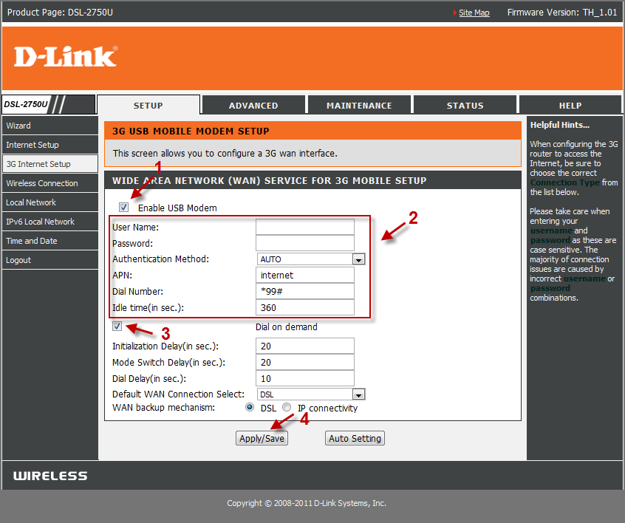Viewport: 625px width, 523px height.
Task: Select DSL as WAN backup mechanism
Action: tap(250, 407)
